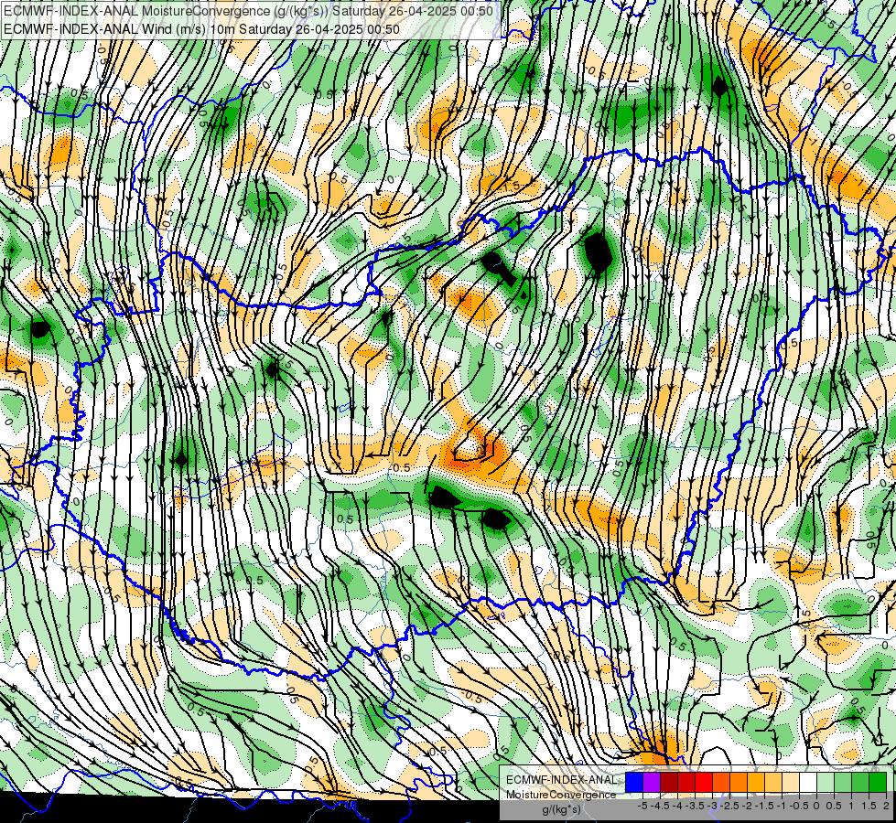The height and width of the screenshot is (823, 896).
Task: Click the -2 tick label on legend
Action: pos(746,806)
